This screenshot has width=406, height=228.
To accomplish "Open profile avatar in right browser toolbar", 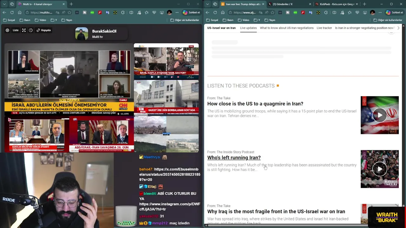I will click(x=372, y=12).
